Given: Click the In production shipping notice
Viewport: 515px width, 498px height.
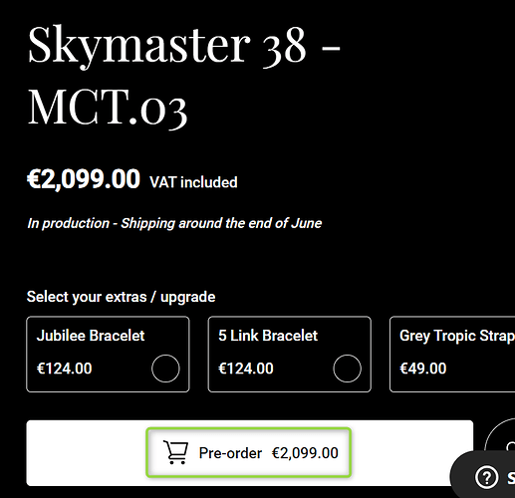Looking at the screenshot, I should (174, 223).
